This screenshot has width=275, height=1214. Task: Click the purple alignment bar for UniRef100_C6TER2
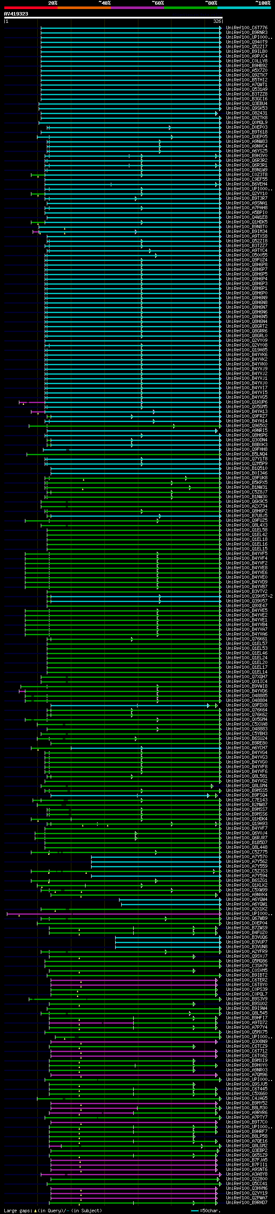(x=134, y=980)
